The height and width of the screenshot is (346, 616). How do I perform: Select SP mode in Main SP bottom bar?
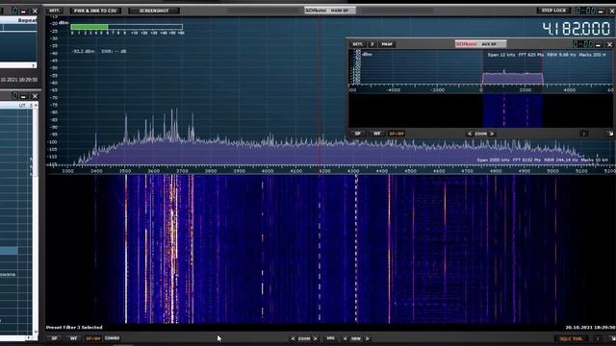click(54, 338)
